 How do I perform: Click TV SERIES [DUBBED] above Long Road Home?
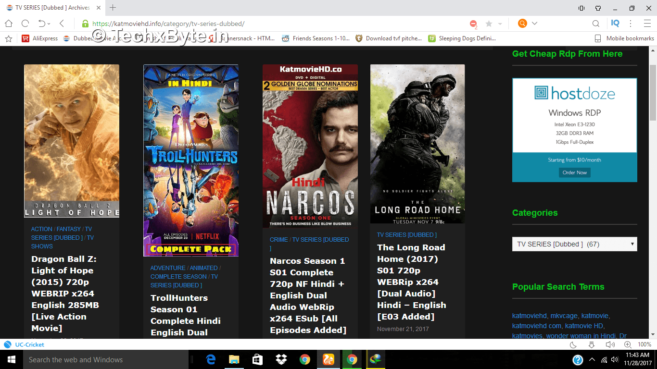(x=407, y=235)
